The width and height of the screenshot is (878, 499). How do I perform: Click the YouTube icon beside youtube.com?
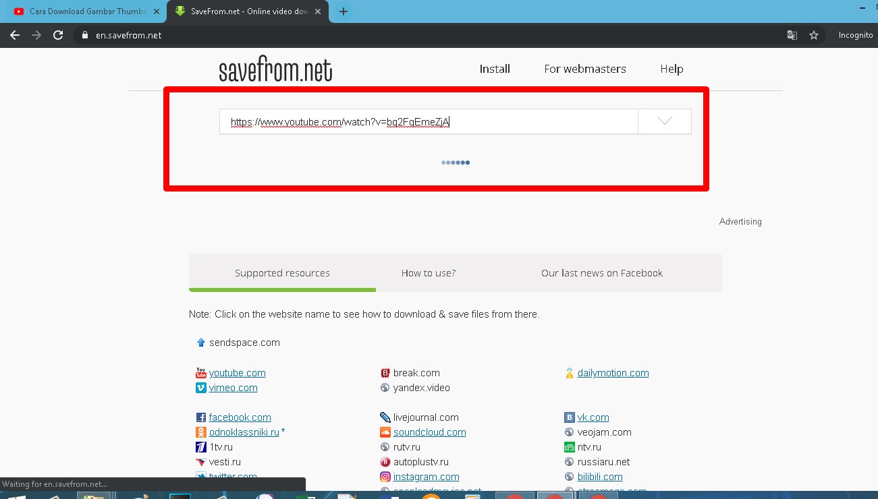200,373
